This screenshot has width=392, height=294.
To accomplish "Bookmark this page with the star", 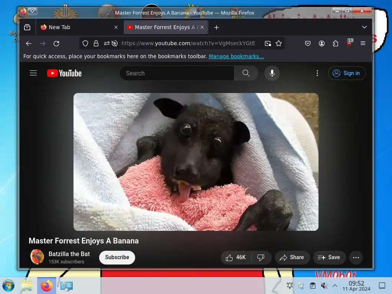I will (x=279, y=44).
